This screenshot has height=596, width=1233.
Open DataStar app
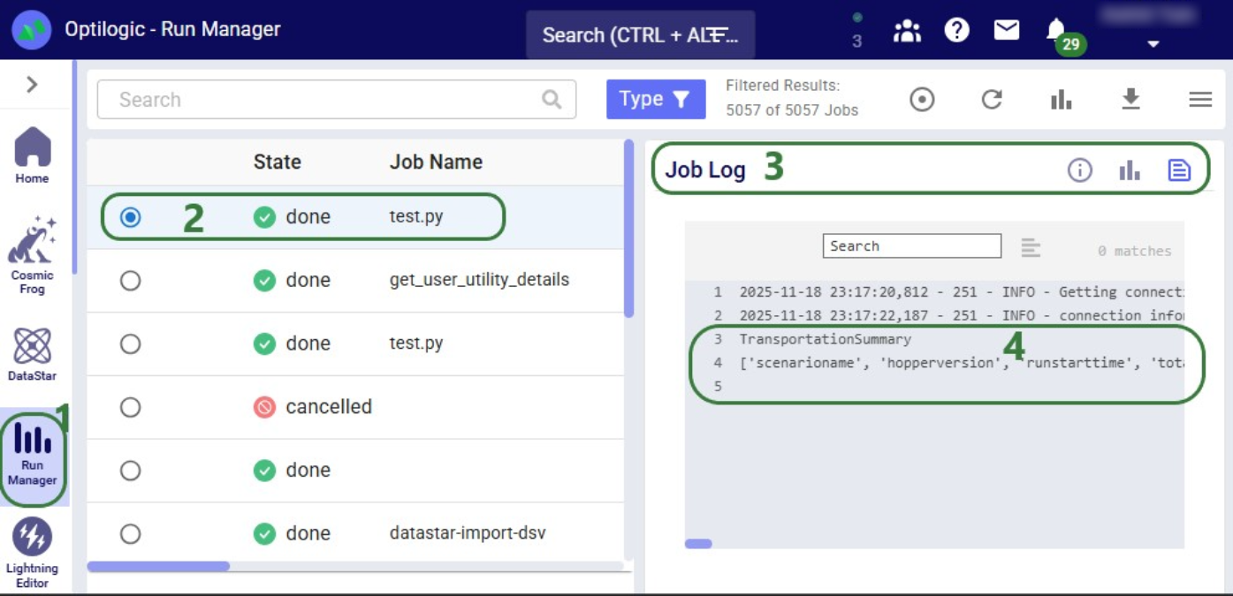pyautogui.click(x=32, y=355)
